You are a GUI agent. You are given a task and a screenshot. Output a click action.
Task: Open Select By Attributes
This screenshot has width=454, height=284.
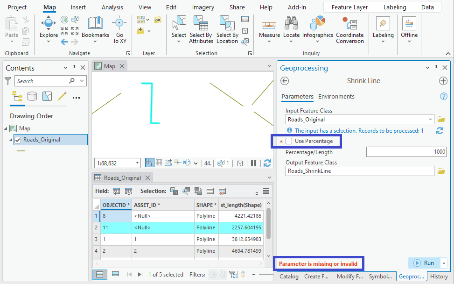click(x=201, y=29)
